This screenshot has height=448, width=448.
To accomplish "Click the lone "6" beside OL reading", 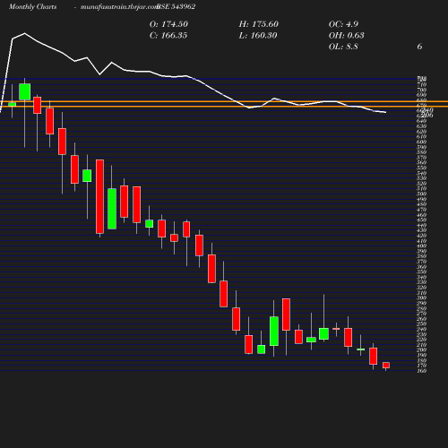I will coord(419,47).
